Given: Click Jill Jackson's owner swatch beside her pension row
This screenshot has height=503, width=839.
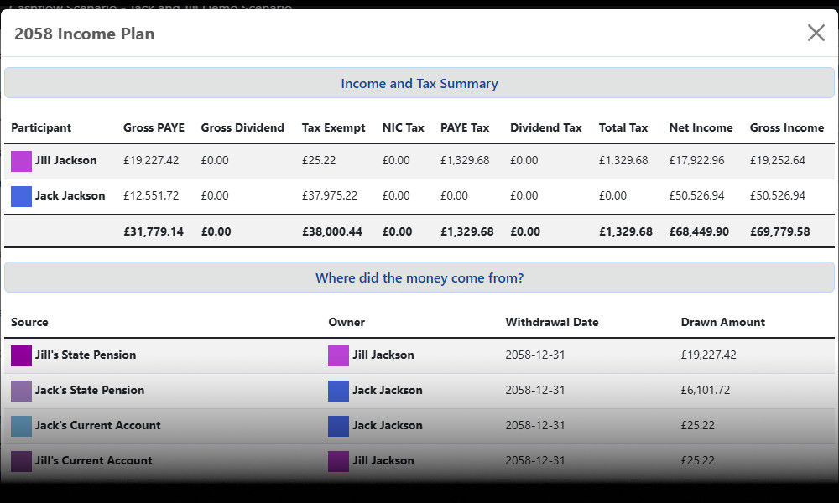Looking at the screenshot, I should click(337, 355).
